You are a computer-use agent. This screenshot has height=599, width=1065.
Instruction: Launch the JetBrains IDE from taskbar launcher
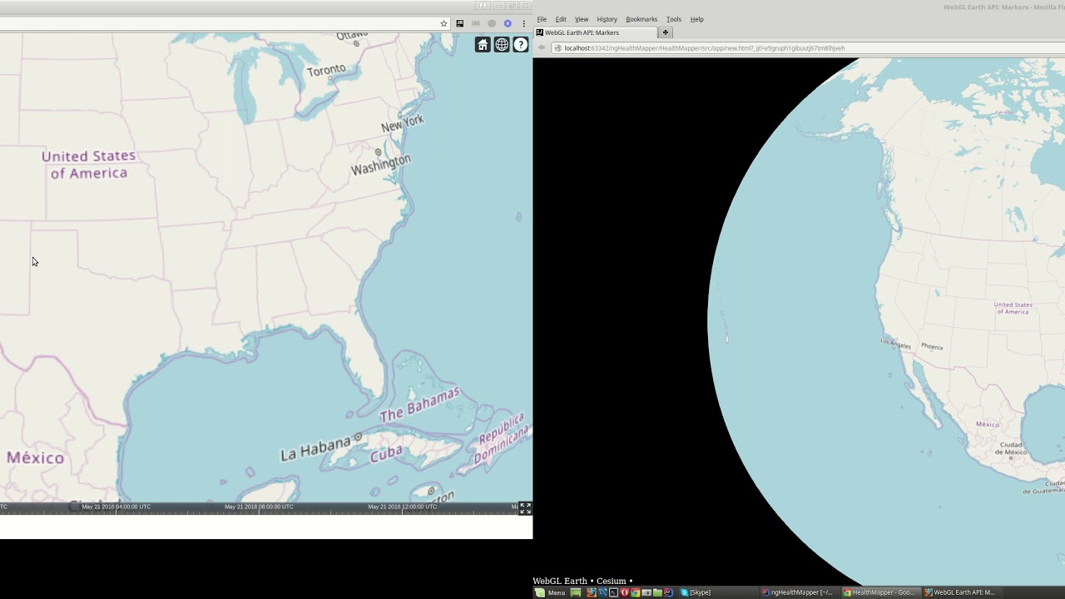click(668, 592)
